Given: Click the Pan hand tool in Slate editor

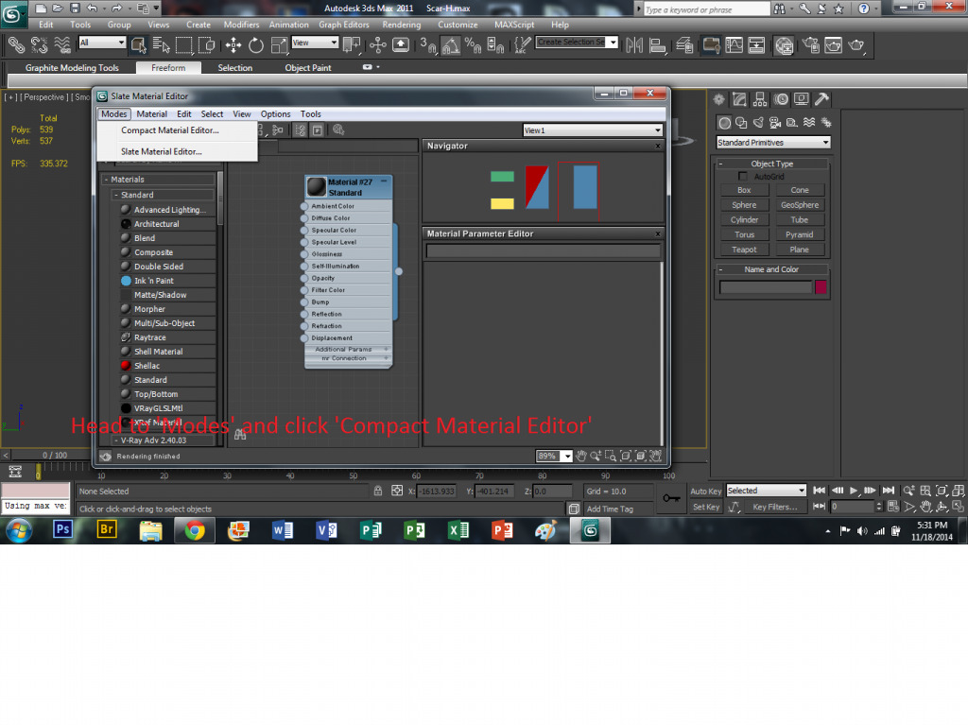Looking at the screenshot, I should [581, 457].
